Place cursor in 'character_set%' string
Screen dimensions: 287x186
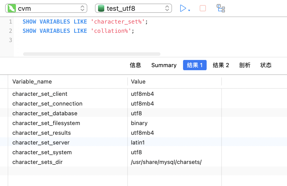click(118, 22)
